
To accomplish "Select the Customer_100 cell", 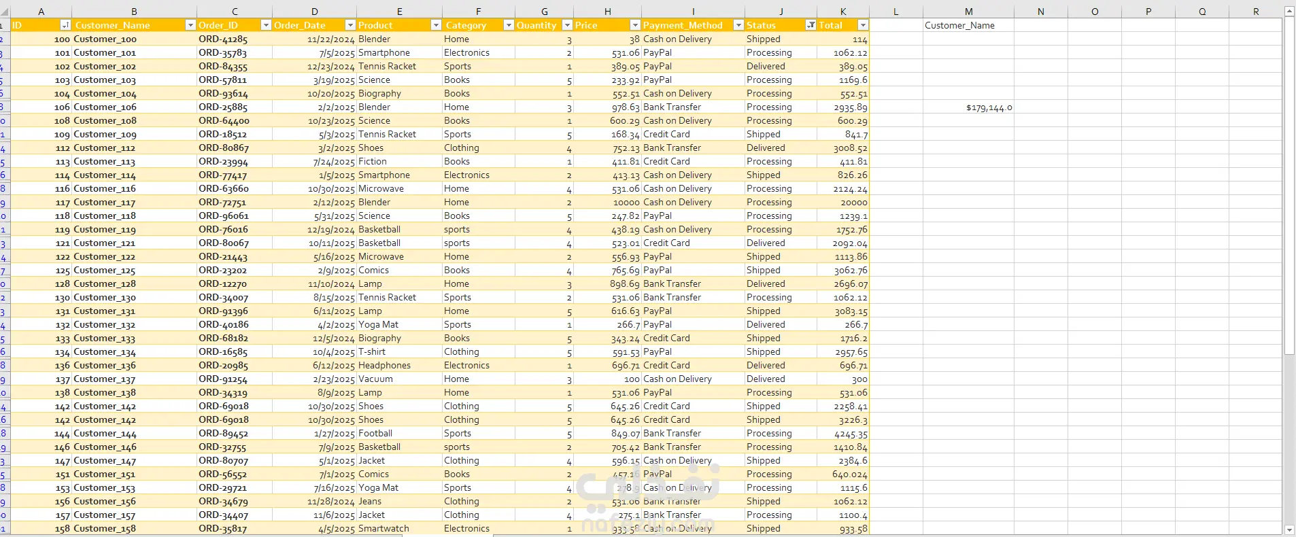I will click(x=134, y=39).
